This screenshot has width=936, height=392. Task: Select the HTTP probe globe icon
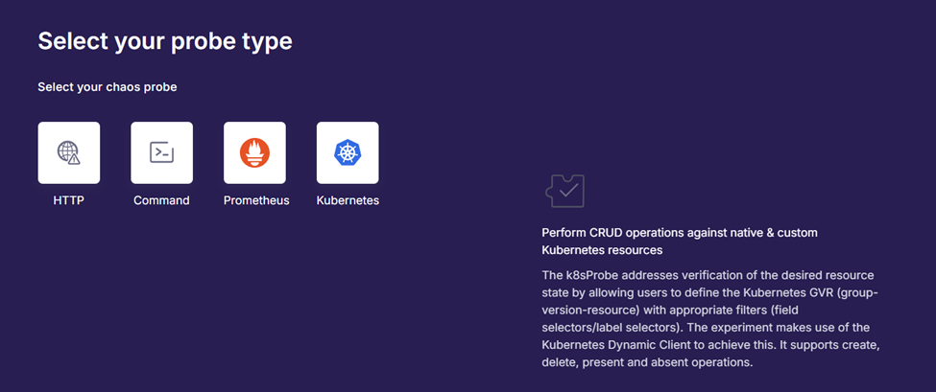point(68,152)
